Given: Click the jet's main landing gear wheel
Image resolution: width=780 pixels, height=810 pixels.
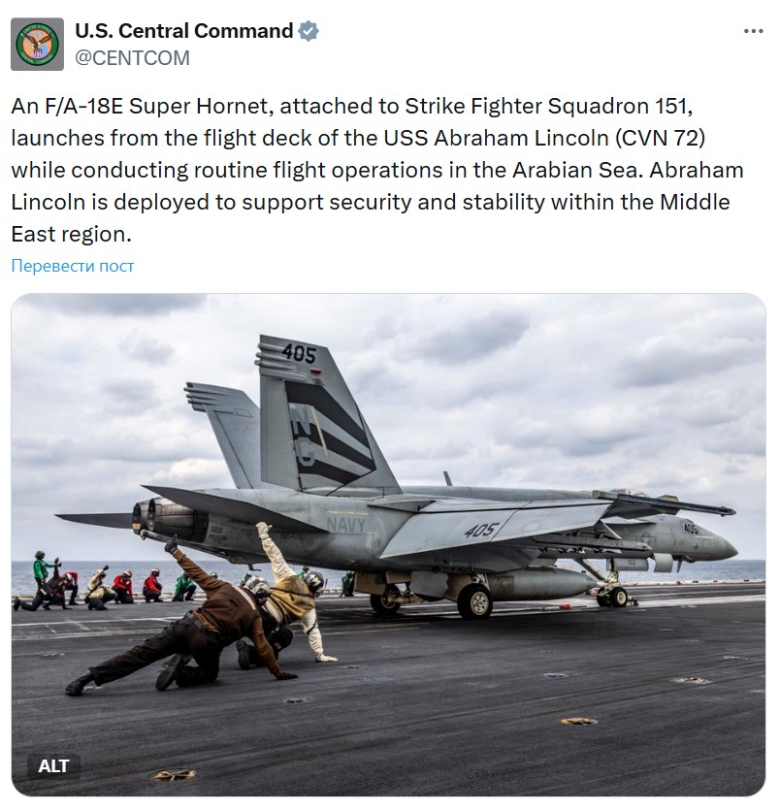Looking at the screenshot, I should [474, 601].
